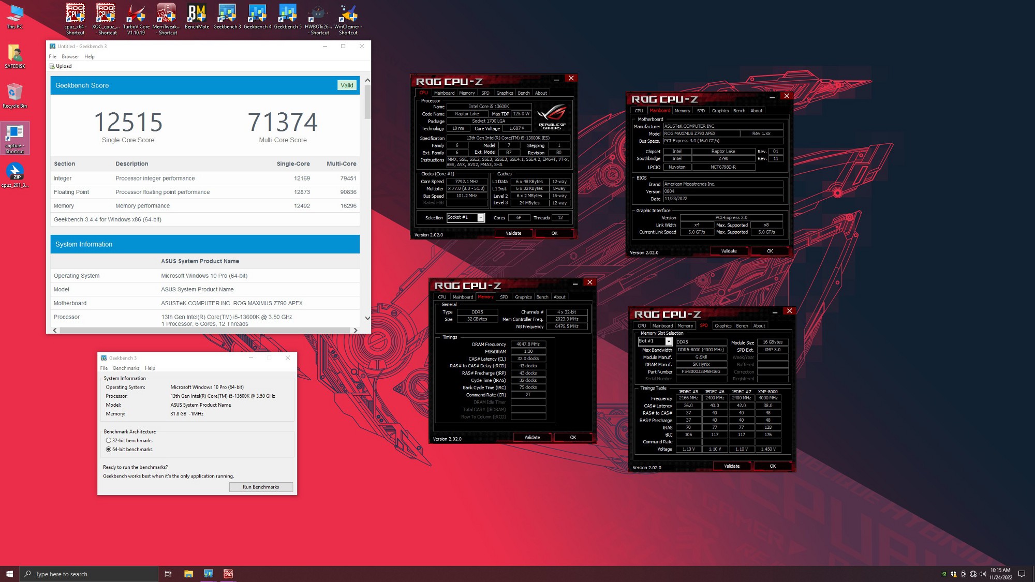Open the cpuz_x64 shortcut icon
The image size is (1035, 582).
[x=75, y=19]
